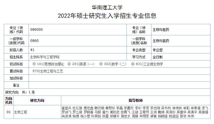Select direction code 01
The width and height of the screenshot is (214, 124).
click(9, 112)
